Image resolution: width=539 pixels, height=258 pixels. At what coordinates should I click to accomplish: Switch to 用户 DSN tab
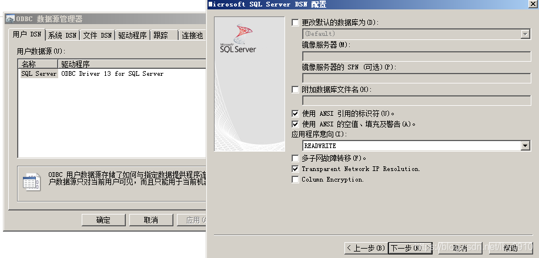(27, 34)
